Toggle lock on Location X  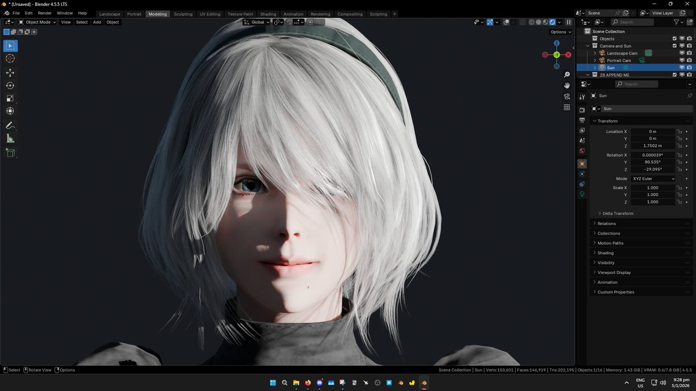point(679,131)
